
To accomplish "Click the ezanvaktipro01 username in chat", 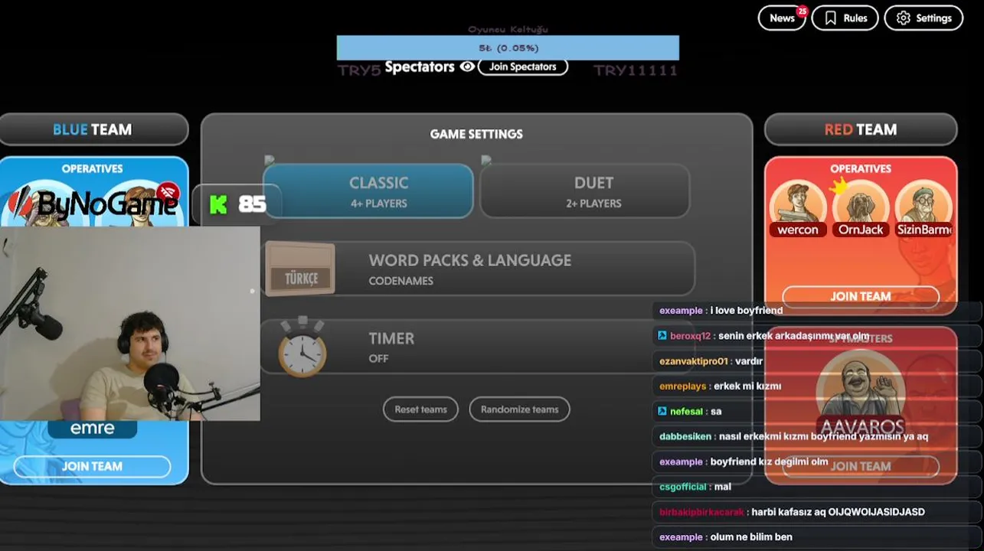I will [693, 361].
